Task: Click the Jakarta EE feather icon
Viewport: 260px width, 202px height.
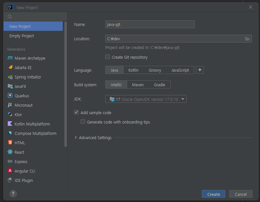Action: [x=10, y=67]
